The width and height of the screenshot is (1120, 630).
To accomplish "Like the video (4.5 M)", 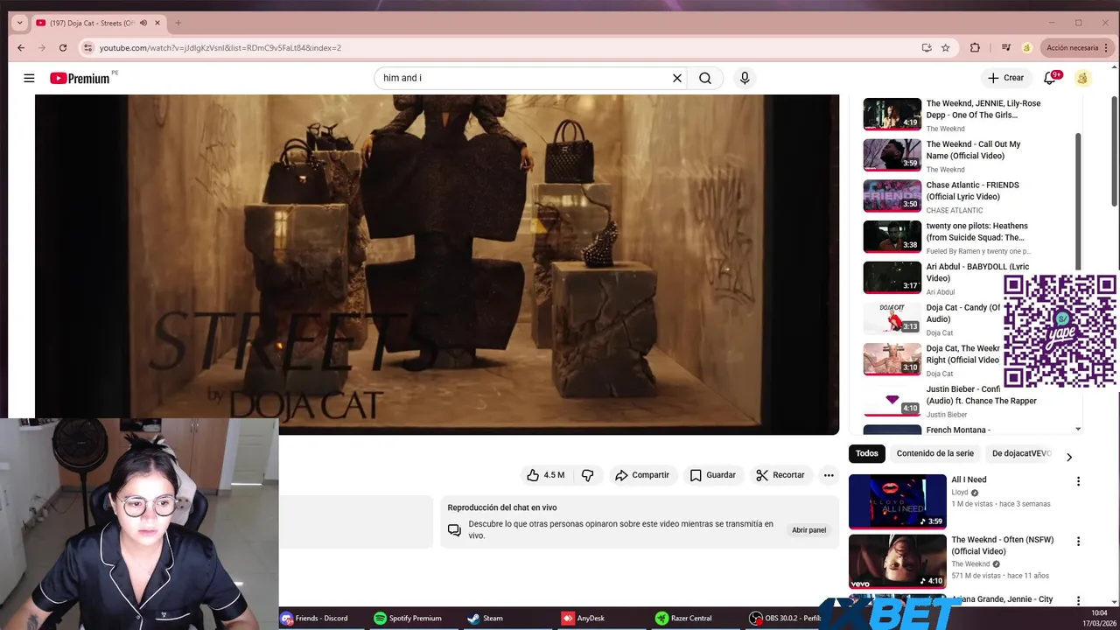I will [x=544, y=475].
